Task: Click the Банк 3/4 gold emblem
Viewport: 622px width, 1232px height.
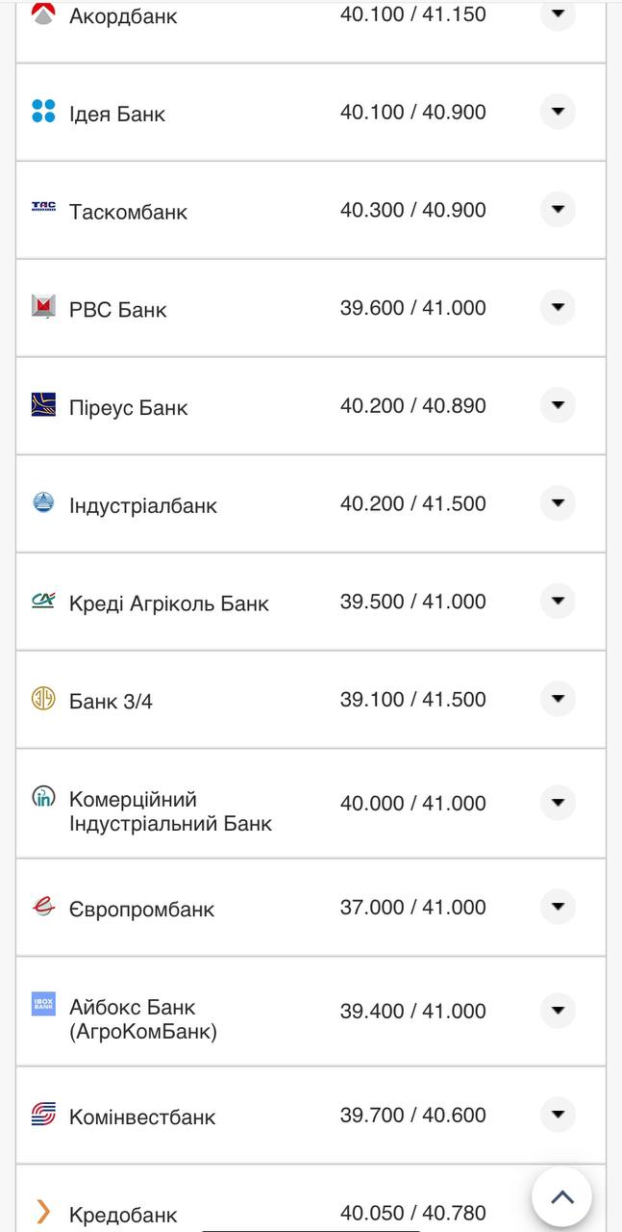Action: tap(42, 700)
